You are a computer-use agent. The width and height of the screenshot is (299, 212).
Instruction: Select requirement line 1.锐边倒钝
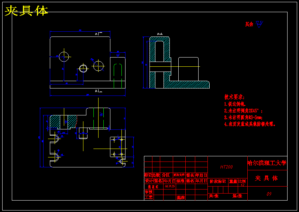coord(235,104)
